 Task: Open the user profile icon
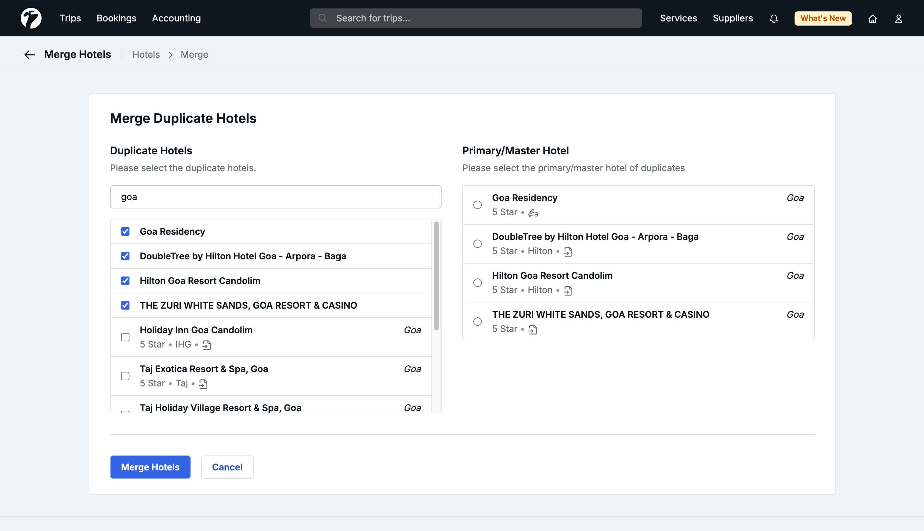898,18
